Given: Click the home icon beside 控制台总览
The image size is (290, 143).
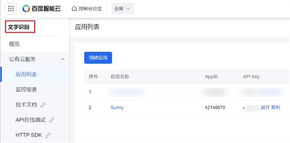Looking at the screenshot, I should (74, 8).
